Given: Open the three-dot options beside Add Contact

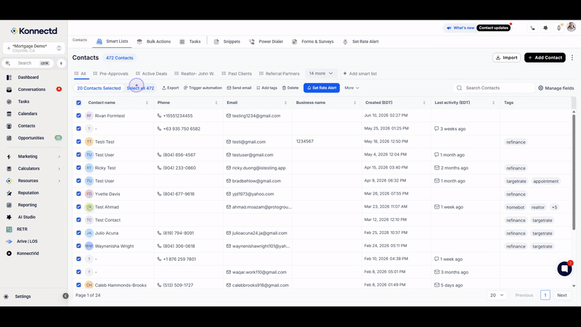Looking at the screenshot, I should tap(572, 57).
